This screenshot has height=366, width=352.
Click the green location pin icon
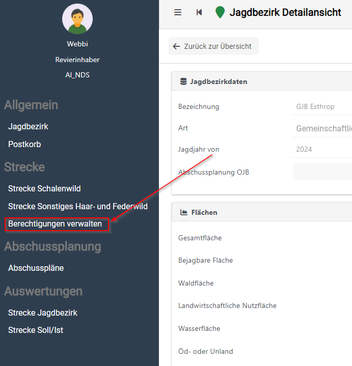click(220, 12)
